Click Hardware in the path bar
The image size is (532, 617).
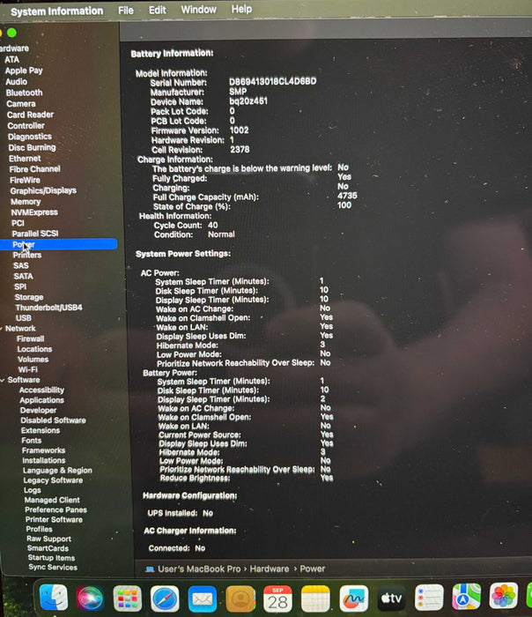pyautogui.click(x=270, y=569)
